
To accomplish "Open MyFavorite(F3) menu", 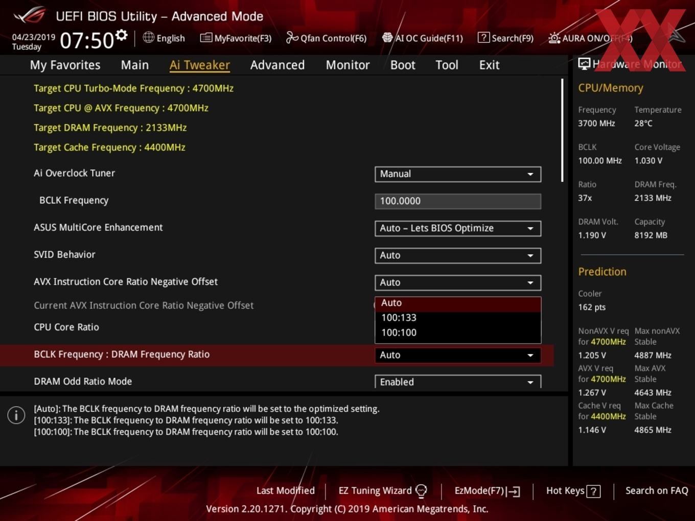I will [x=236, y=38].
